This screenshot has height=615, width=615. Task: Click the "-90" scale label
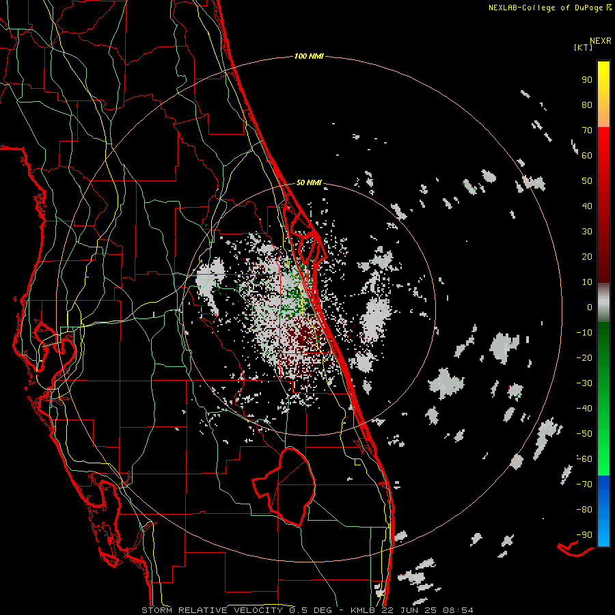coord(584,535)
